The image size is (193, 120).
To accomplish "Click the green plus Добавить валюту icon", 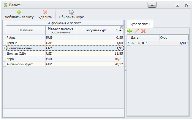I will pyautogui.click(x=19, y=12).
